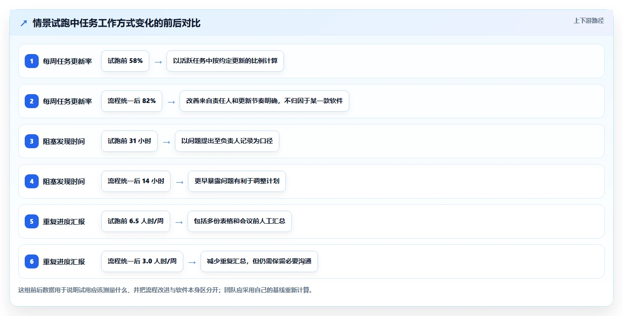Screen dimensions: 623x316
Task: Select the number 4 badge
Action: 32,181
